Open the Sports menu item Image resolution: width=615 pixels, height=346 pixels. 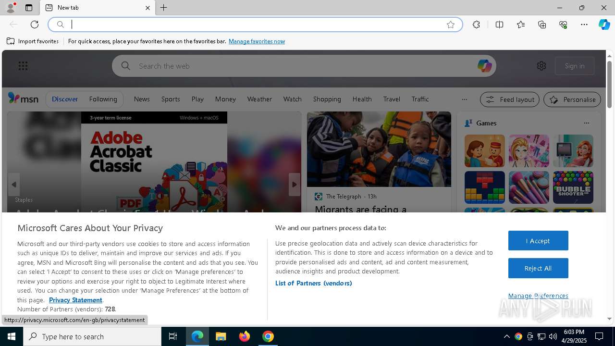171,99
